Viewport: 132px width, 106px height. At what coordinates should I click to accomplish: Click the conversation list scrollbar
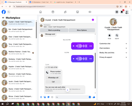tap(36, 30)
